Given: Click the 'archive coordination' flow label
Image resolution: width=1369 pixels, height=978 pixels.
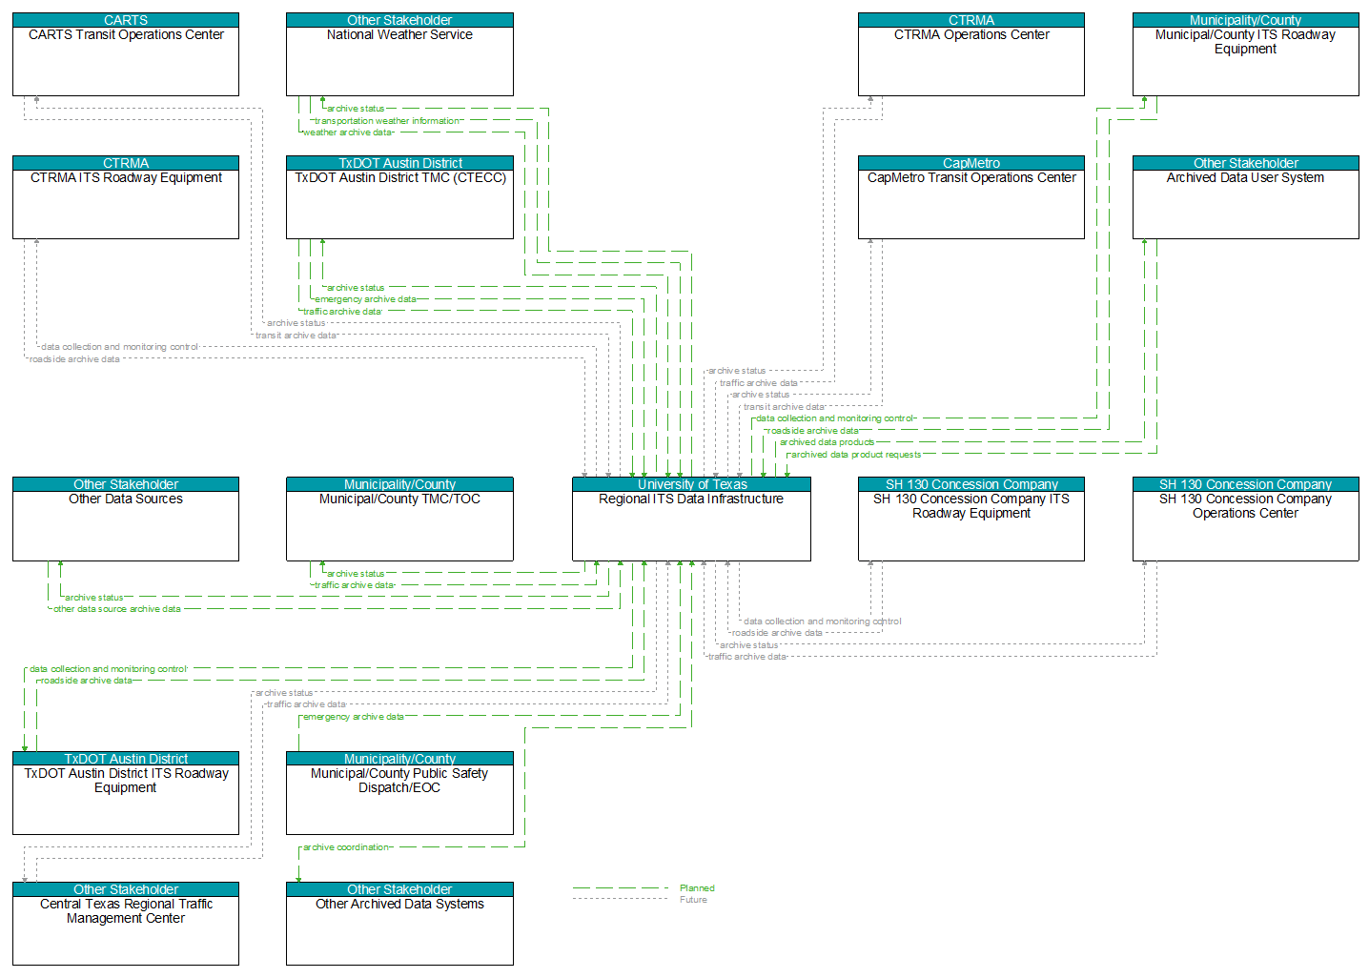Looking at the screenshot, I should (346, 847).
